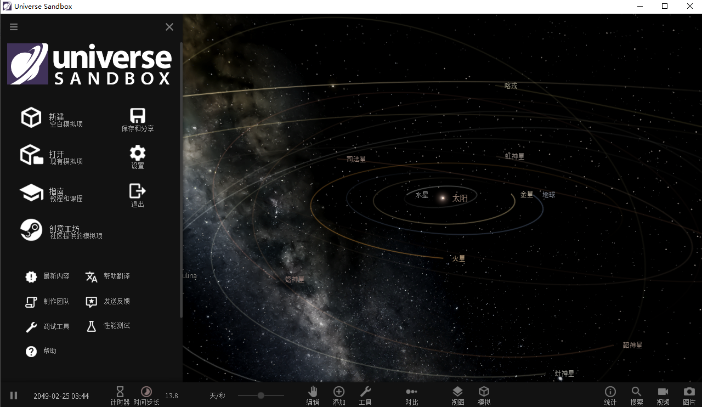Minimize the Universe Sandbox window
The image size is (702, 407).
639,7
